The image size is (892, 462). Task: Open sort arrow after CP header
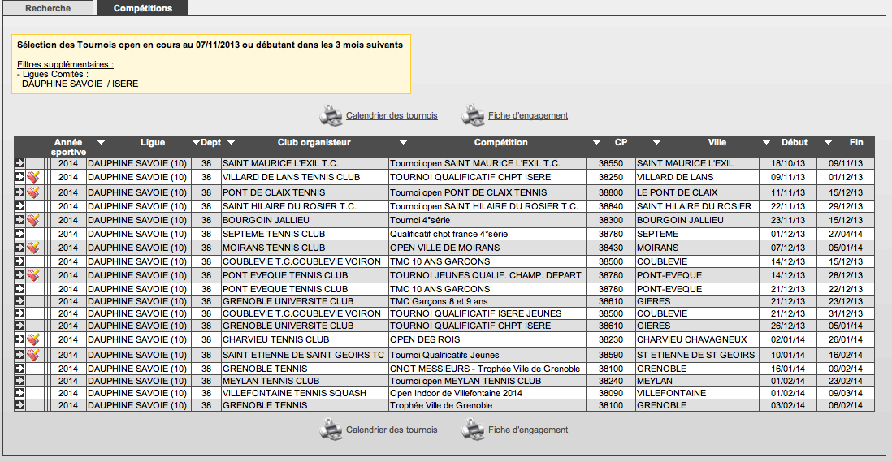pyautogui.click(x=657, y=142)
